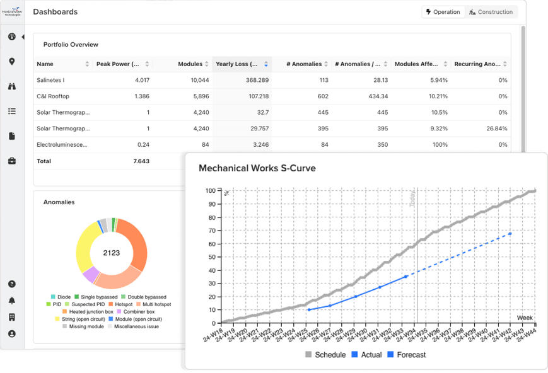Click the map location pin icon
This screenshot has height=373, width=548.
point(12,62)
